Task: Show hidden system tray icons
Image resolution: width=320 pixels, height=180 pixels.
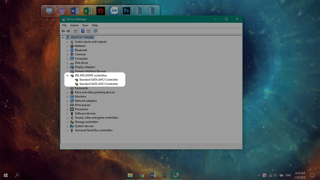Action: pos(259,175)
